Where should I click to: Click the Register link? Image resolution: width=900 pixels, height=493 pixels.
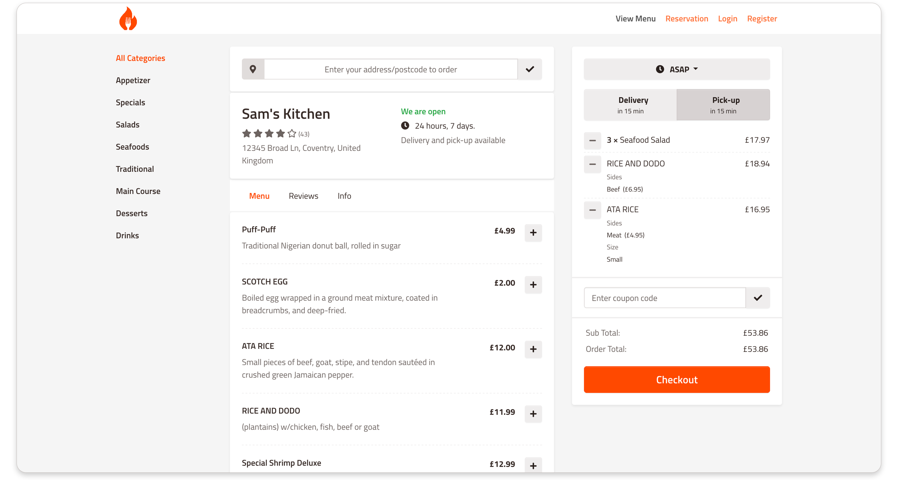click(762, 19)
